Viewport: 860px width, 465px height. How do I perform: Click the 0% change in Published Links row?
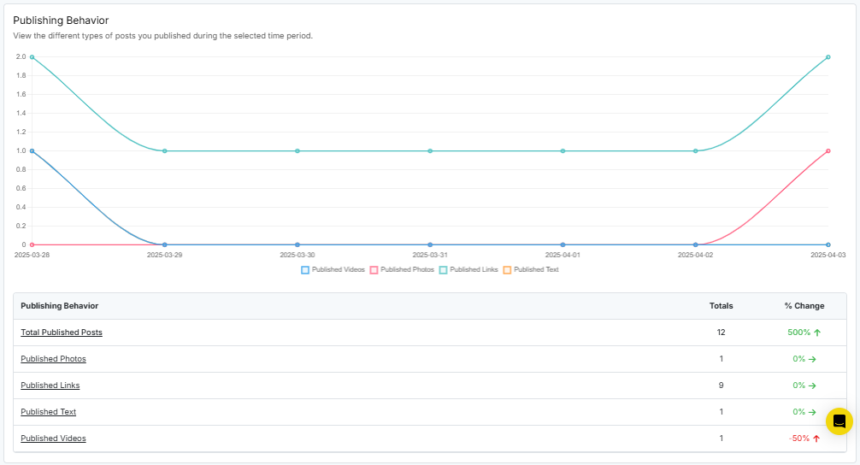pos(804,385)
